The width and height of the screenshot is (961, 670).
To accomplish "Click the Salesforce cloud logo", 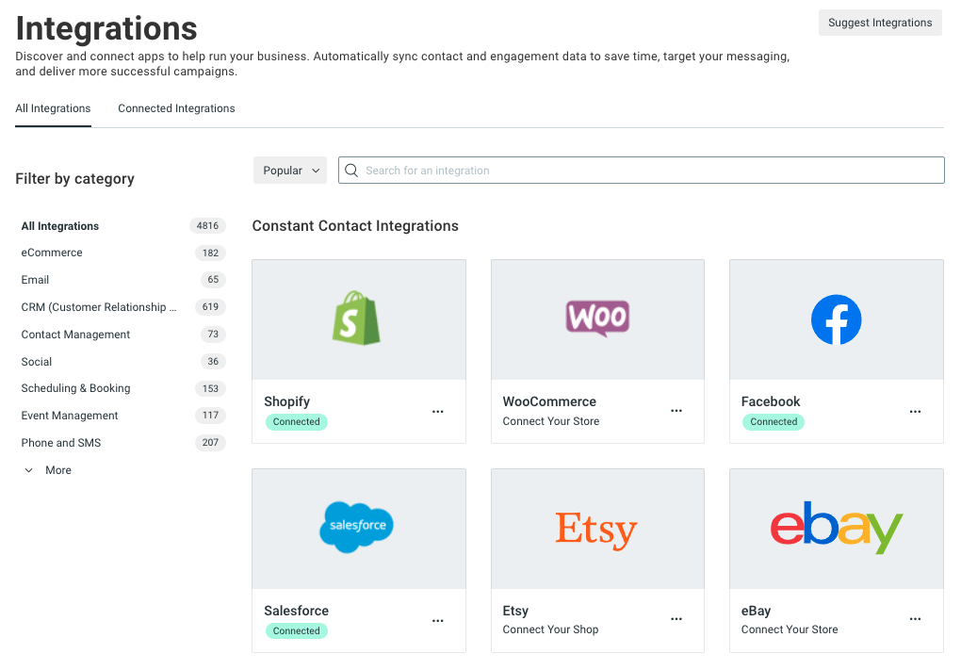I will coord(356,528).
